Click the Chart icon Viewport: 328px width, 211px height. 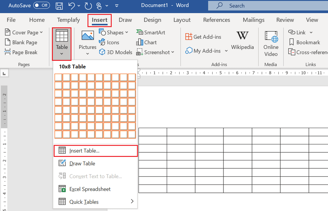pos(147,42)
